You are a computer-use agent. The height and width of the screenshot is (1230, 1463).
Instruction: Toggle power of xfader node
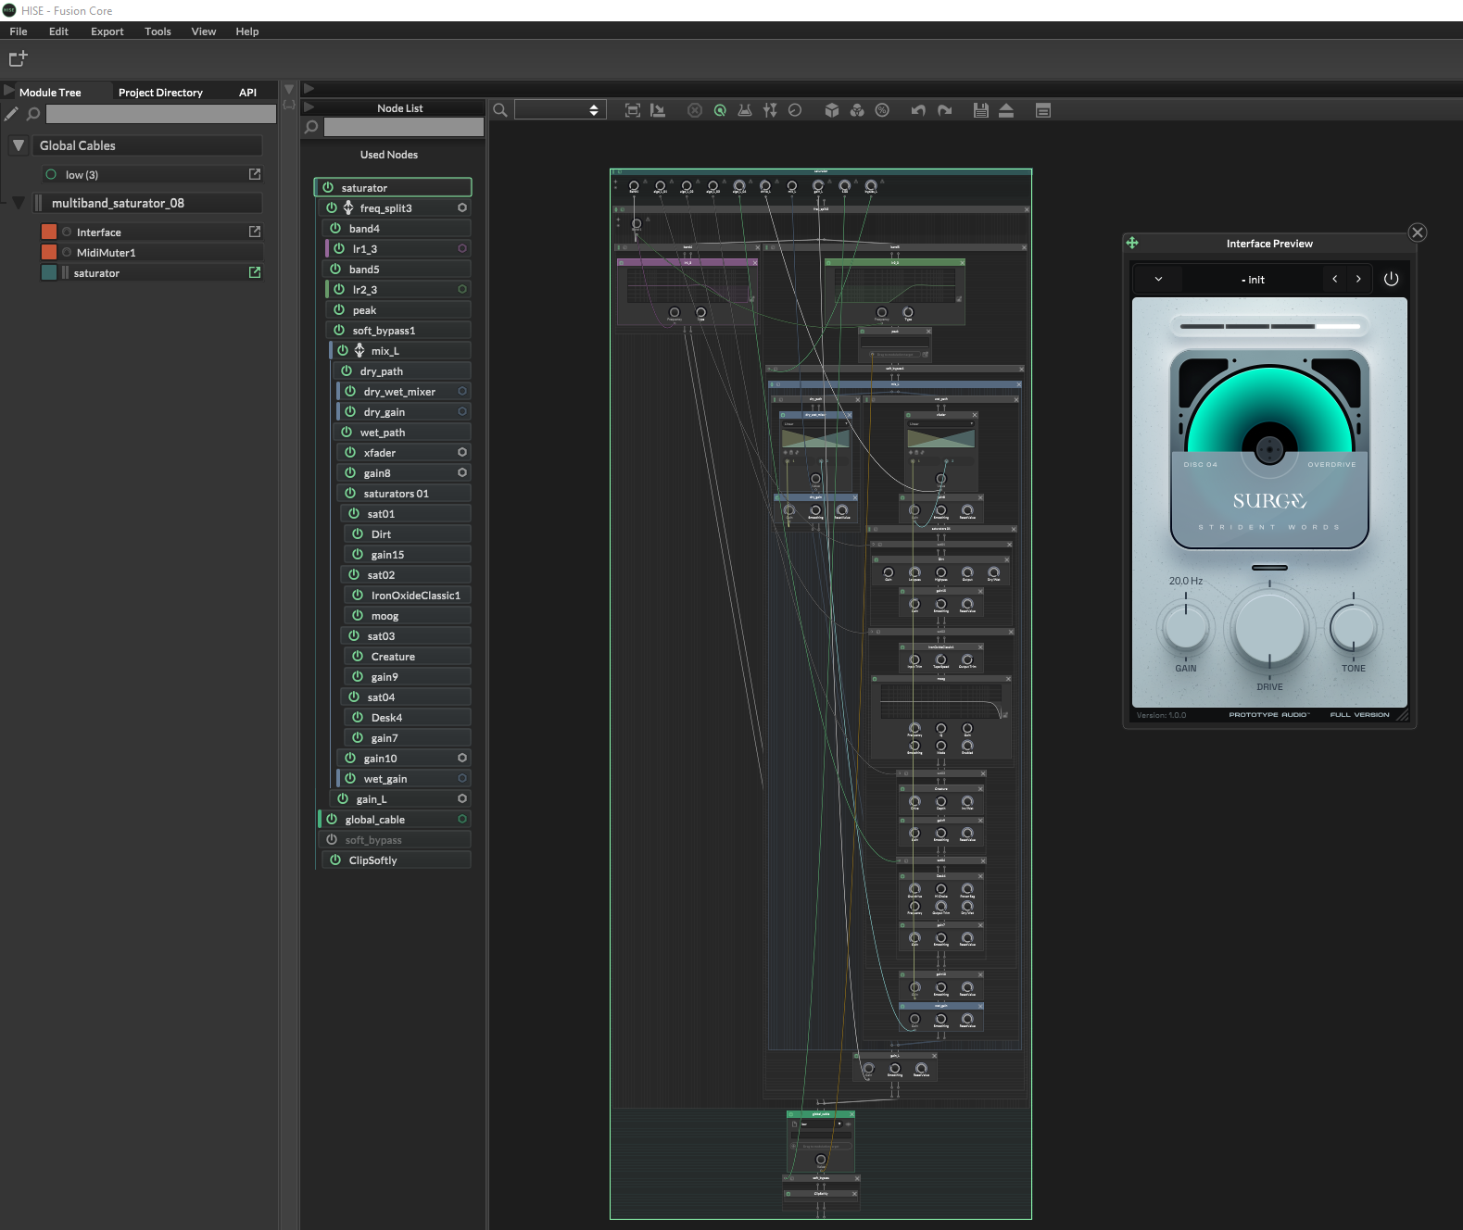coord(350,452)
